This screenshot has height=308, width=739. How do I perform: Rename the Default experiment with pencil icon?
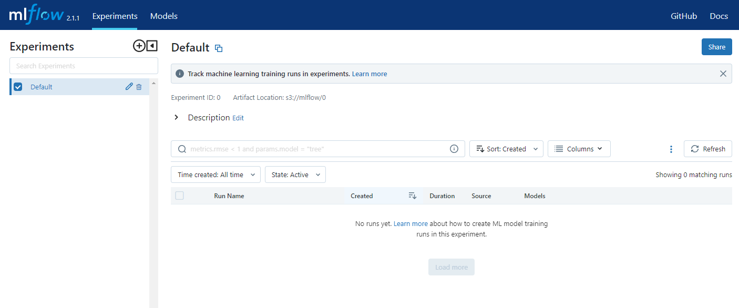click(129, 87)
